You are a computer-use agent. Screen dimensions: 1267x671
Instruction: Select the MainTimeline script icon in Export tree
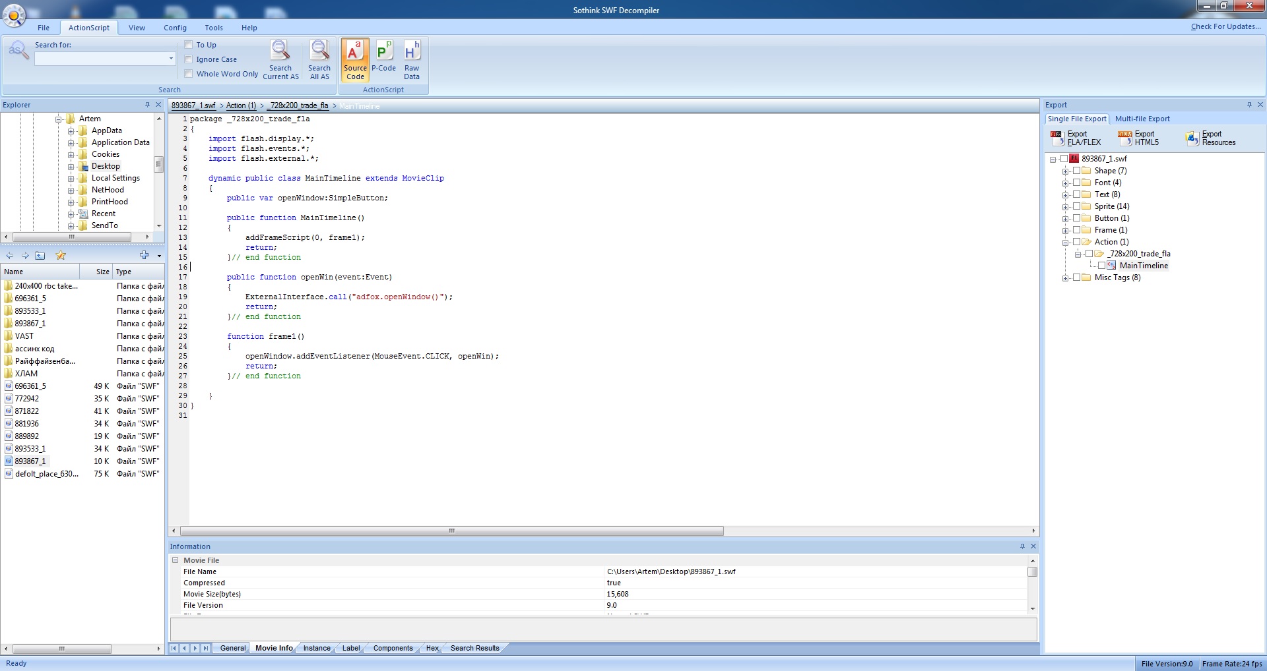1111,266
